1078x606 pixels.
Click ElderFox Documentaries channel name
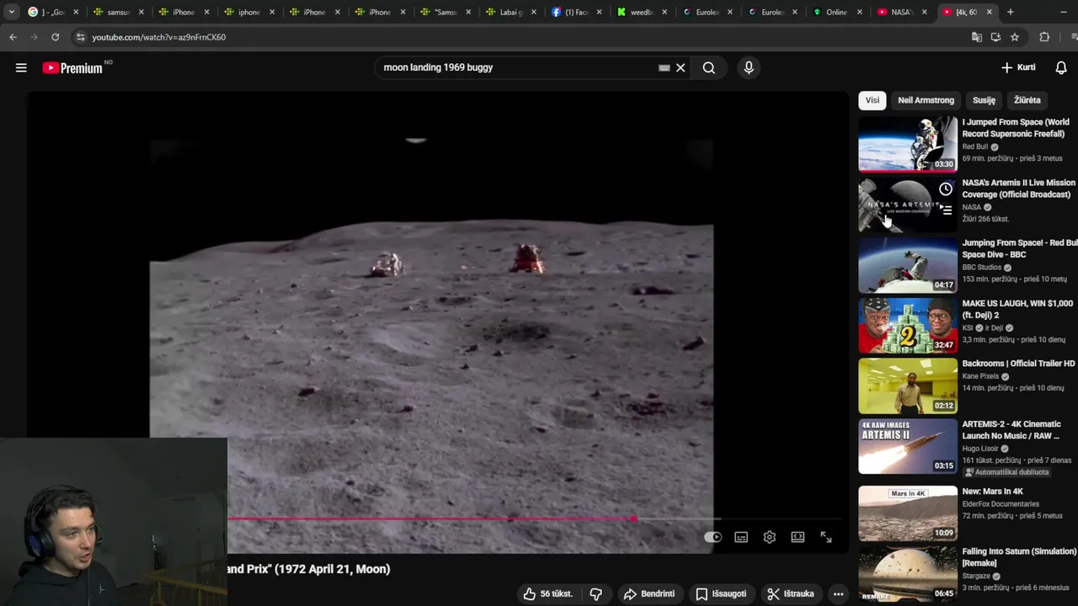pos(1001,504)
